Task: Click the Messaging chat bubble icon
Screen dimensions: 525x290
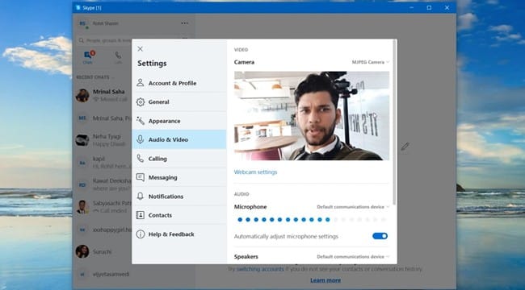Action: (141, 177)
